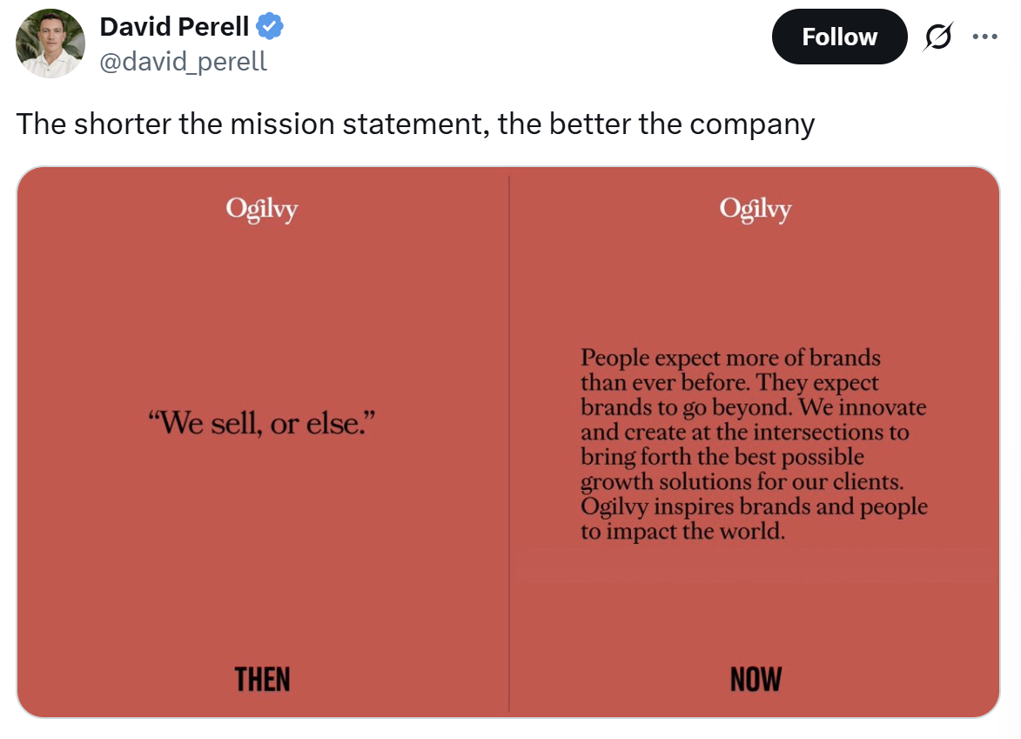Click the vertical divider line in image
Viewport: 1021px width, 739px height.
(509, 443)
